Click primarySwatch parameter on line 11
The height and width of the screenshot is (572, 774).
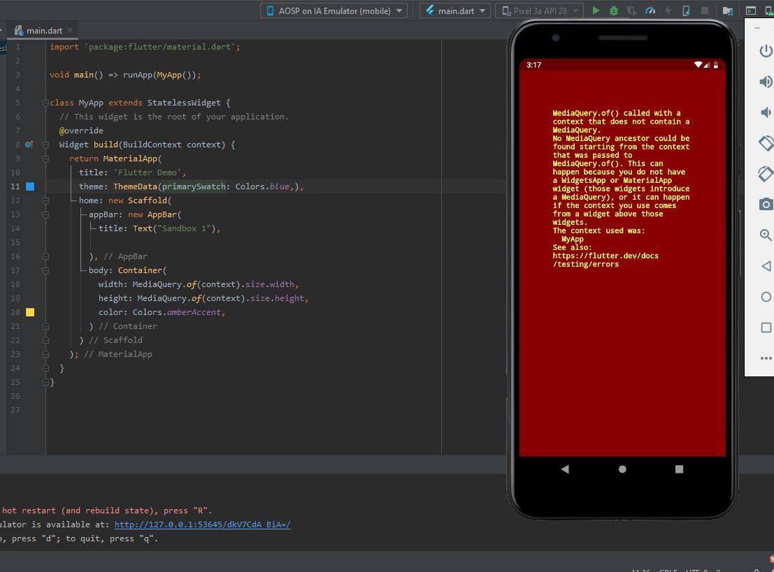tap(194, 186)
